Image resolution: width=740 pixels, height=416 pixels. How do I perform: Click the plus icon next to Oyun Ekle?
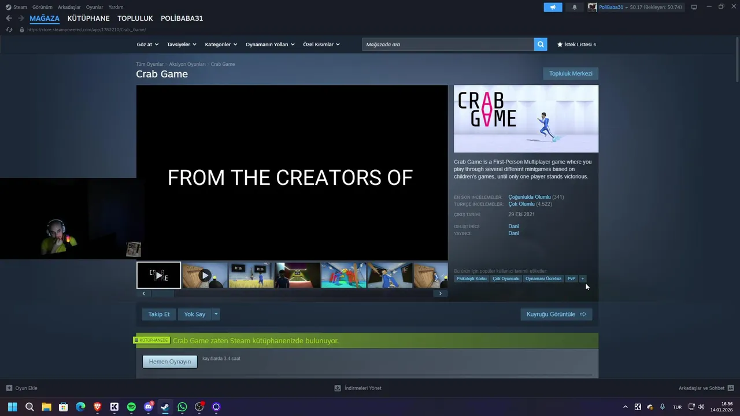tap(9, 388)
